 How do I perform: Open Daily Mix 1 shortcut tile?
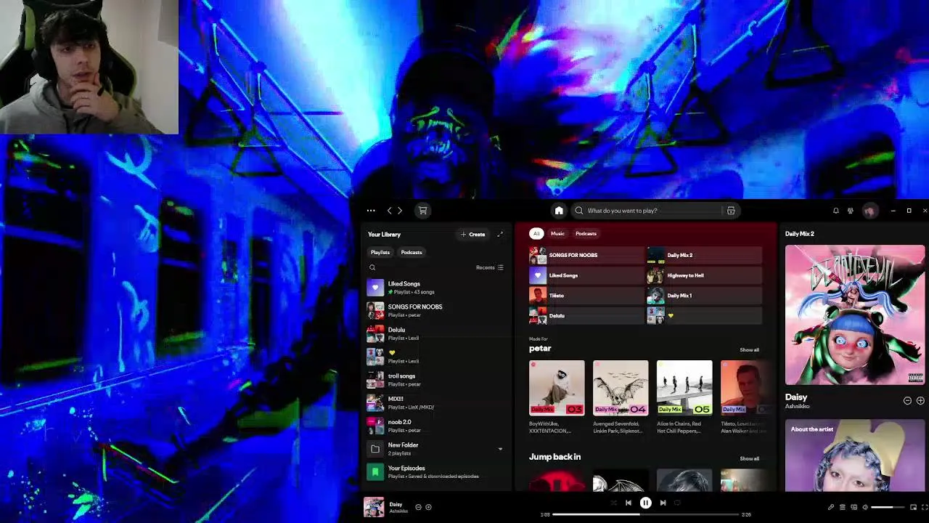click(x=704, y=296)
